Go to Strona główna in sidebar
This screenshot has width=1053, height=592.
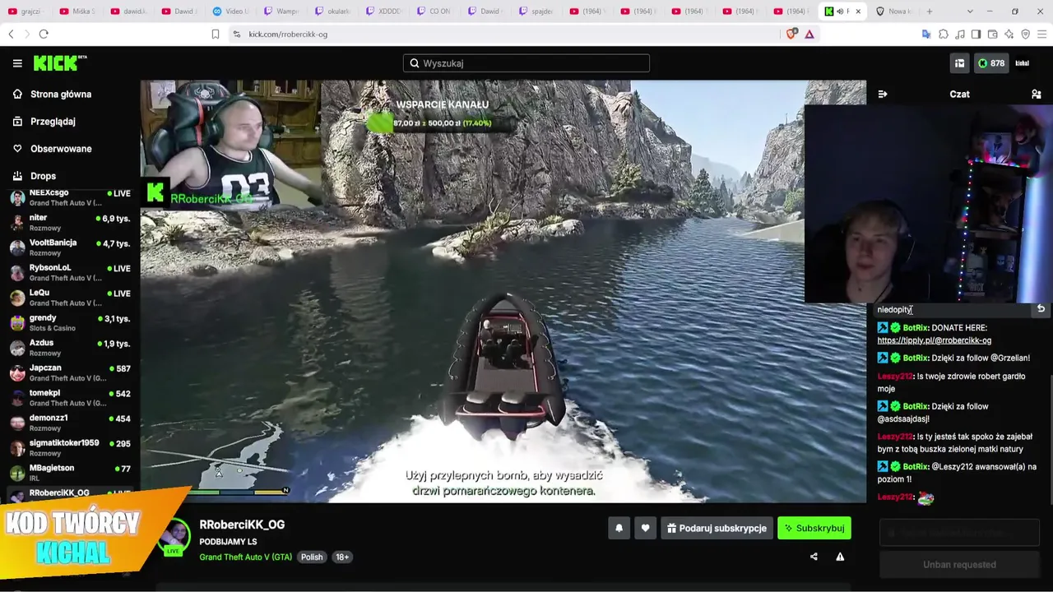[61, 94]
